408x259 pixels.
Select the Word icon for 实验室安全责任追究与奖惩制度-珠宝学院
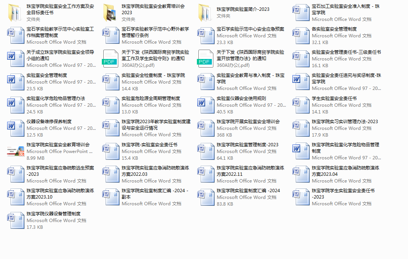[301, 82]
